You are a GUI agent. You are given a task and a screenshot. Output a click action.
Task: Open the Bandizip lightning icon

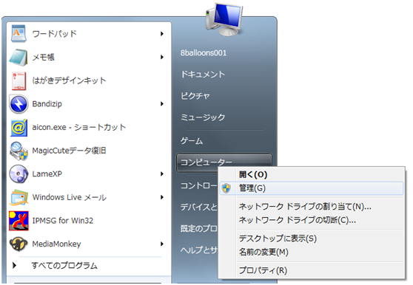19,104
